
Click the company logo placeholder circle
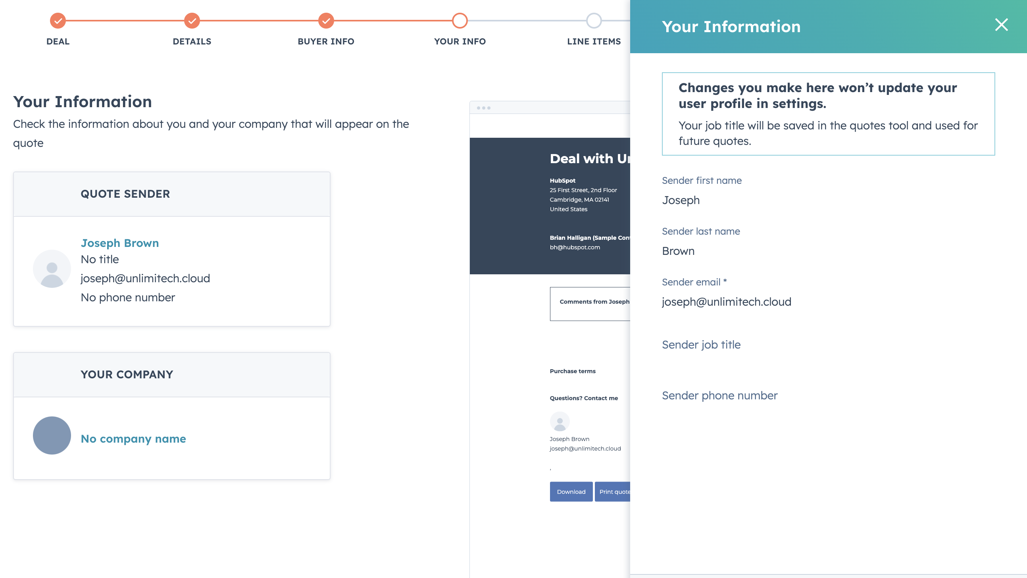coord(52,435)
